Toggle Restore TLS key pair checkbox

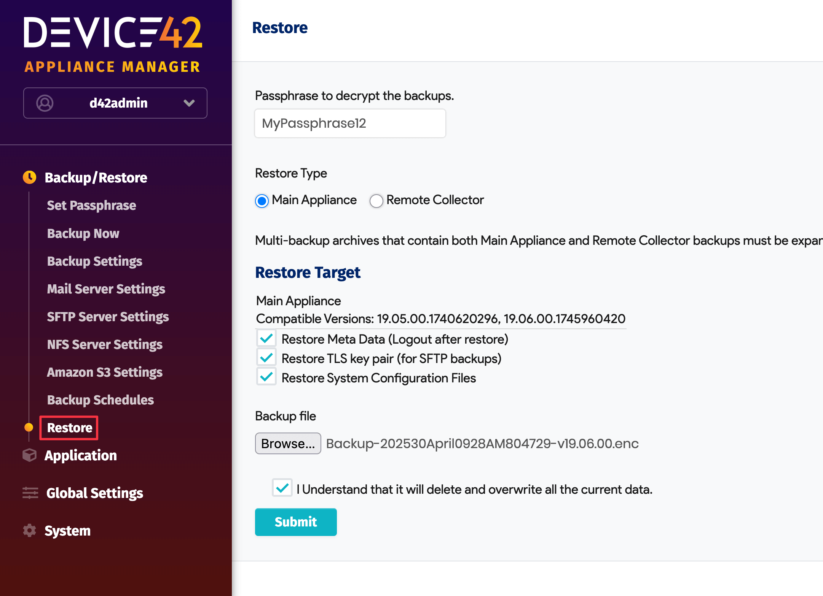(266, 358)
